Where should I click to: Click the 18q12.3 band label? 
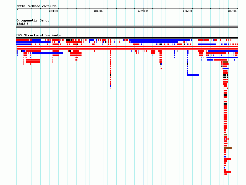click(x=22, y=24)
